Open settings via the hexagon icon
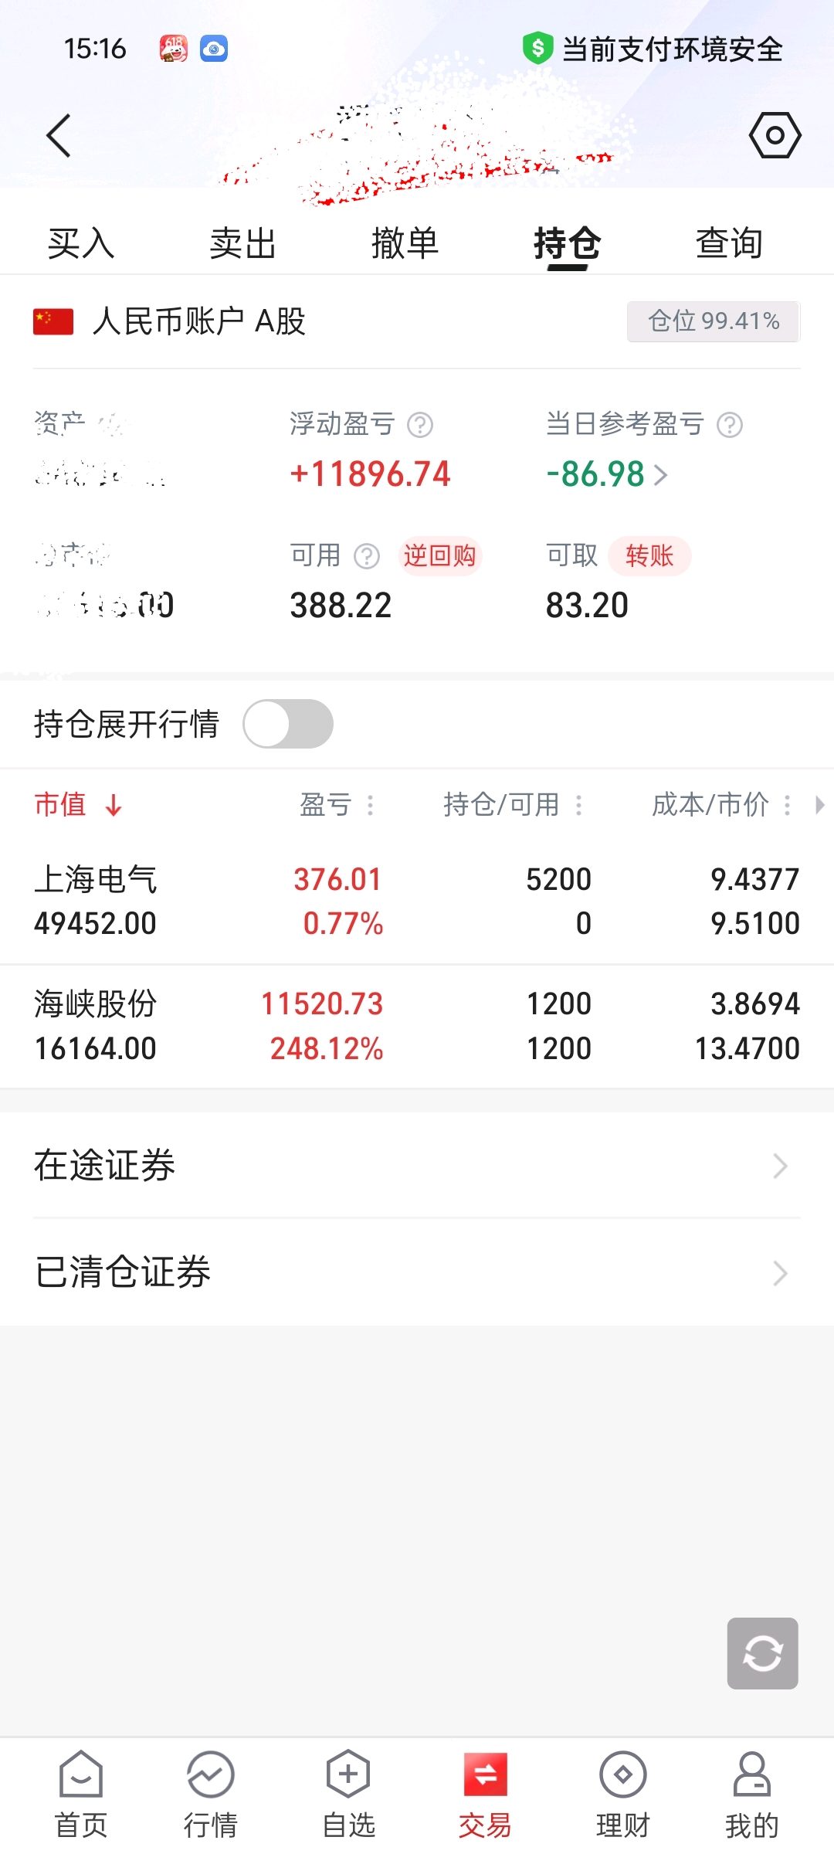This screenshot has height=1854, width=834. (x=775, y=136)
